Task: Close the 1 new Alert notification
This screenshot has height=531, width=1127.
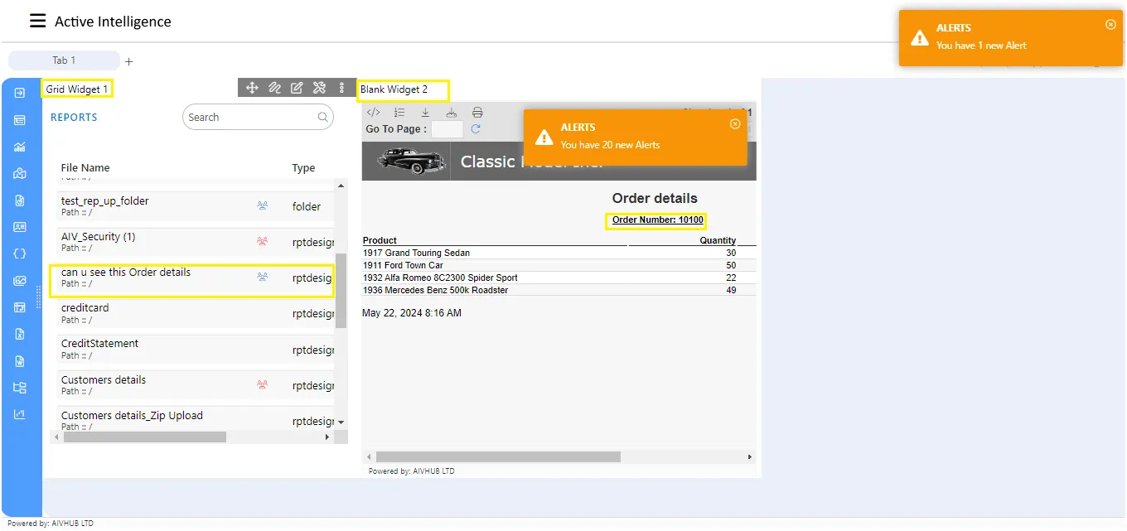Action: (1110, 25)
